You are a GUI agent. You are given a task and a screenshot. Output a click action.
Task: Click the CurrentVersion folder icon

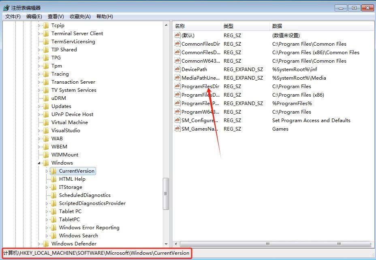click(53, 171)
